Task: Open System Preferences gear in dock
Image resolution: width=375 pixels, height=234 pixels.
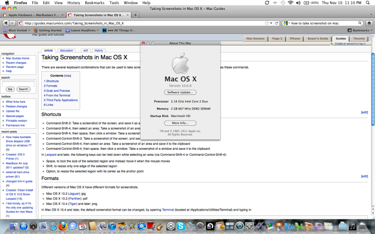Action: pyautogui.click(x=249, y=226)
